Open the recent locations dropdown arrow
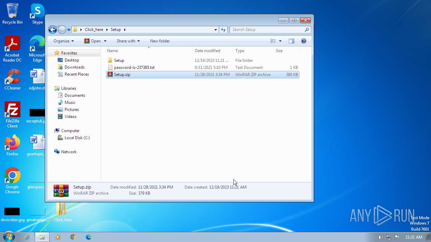Screen dimensions: 431x242 [69, 30]
